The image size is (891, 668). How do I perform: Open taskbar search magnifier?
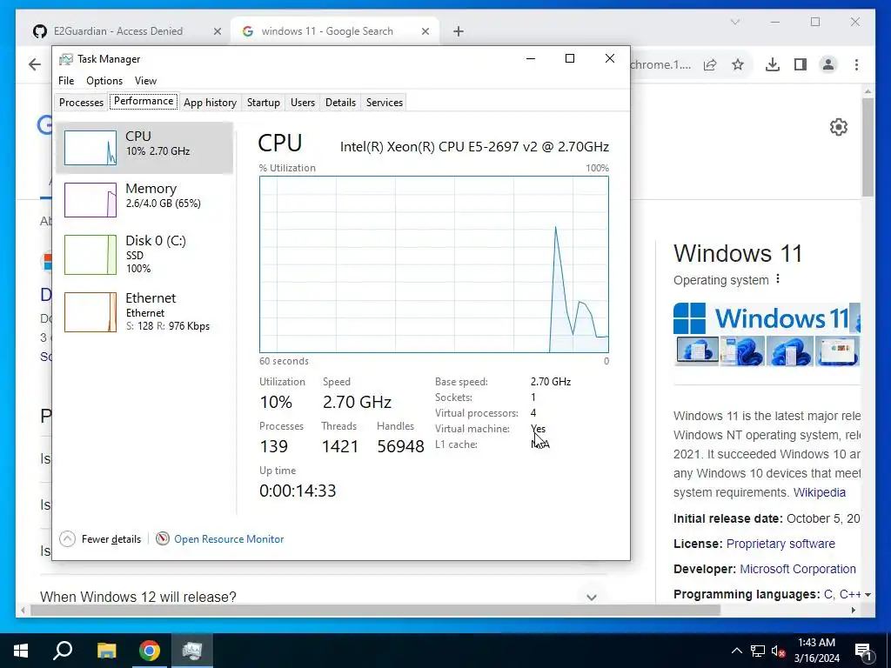63,651
